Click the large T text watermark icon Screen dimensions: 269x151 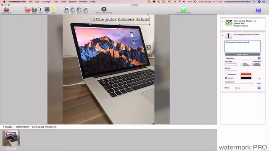[x=229, y=36]
